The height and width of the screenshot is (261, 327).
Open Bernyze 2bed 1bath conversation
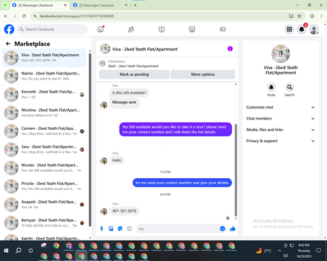(x=44, y=223)
